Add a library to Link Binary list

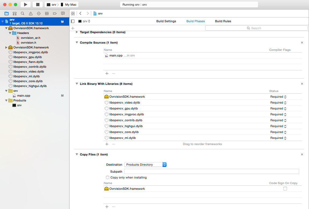click(107, 144)
